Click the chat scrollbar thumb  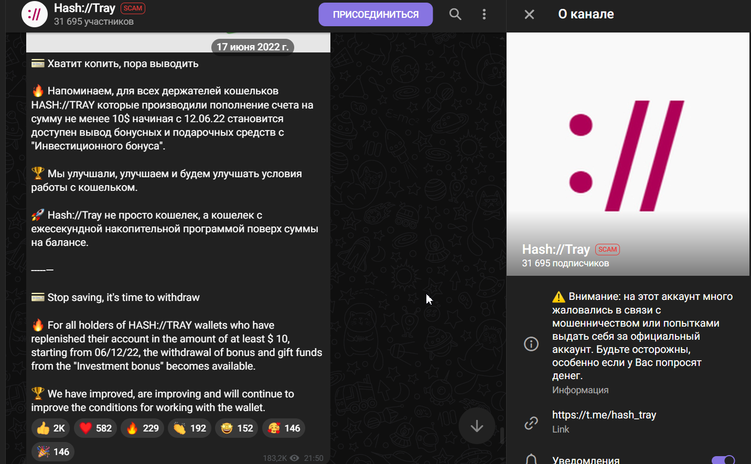[502, 435]
